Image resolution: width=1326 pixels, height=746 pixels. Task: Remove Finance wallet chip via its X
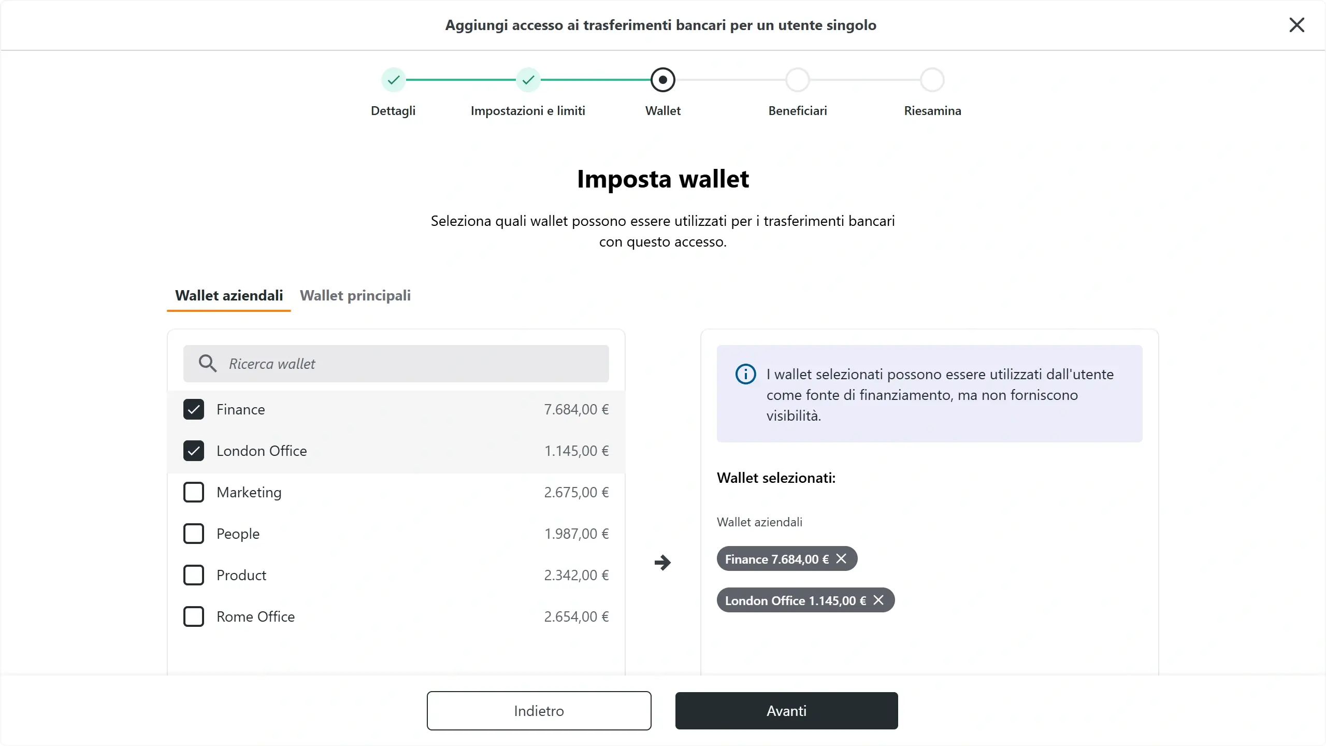pos(841,558)
